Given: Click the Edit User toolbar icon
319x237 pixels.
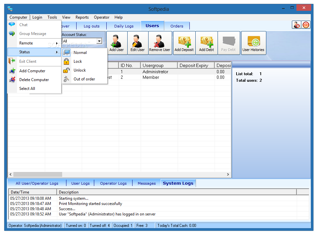Looking at the screenshot, I should 138,43.
